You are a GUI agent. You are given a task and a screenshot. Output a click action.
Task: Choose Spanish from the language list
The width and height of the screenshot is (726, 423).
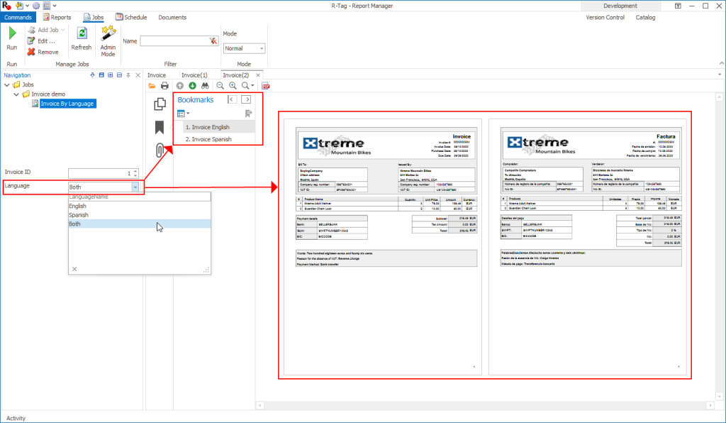coord(140,215)
